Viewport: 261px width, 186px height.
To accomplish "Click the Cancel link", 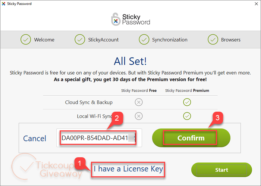I will tap(35, 139).
